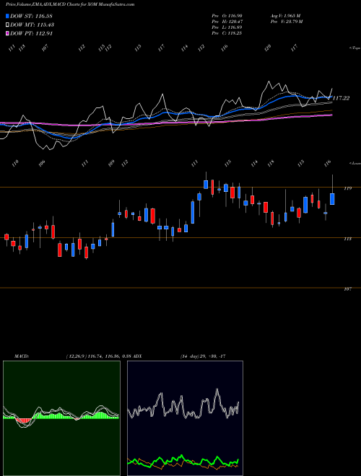Click the '<Tops' label at right edge
The image size is (361, 476).
[355, 48]
